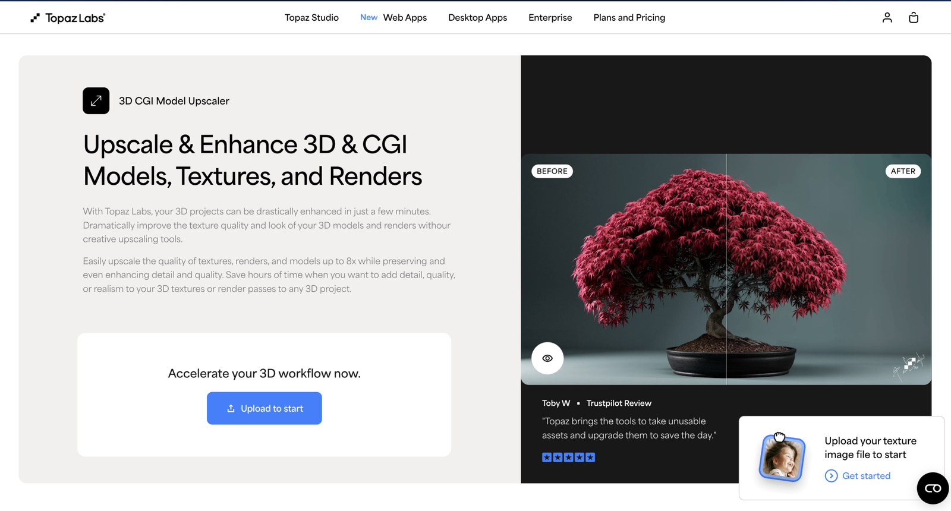Open the chat widget bubble icon
Screen dimensions: 951x511
click(933, 488)
